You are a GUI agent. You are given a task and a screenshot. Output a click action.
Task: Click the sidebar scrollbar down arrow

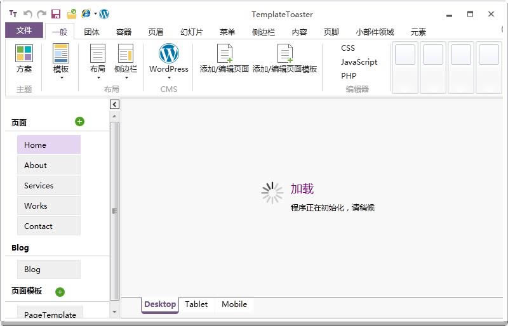click(x=114, y=312)
